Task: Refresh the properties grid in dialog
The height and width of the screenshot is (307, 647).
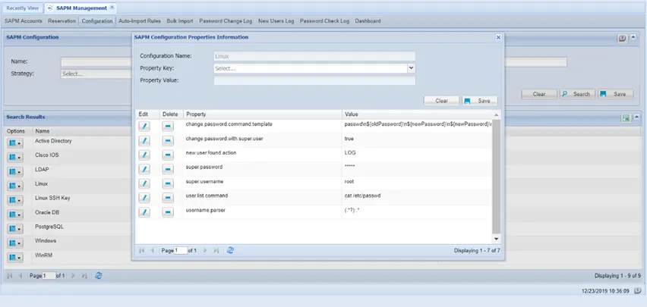Action: (x=230, y=250)
